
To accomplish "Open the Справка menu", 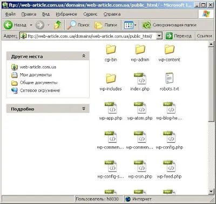I will coord(112,14).
